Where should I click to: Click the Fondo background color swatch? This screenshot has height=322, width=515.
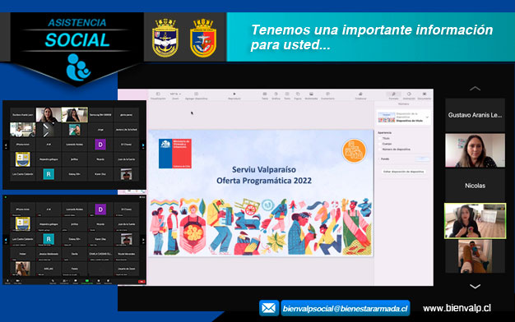422,159
